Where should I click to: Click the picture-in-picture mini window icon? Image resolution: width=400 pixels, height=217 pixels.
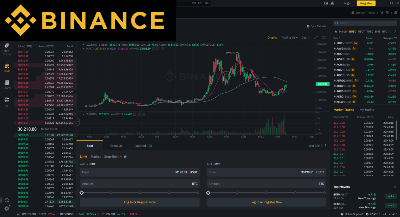point(326,3)
